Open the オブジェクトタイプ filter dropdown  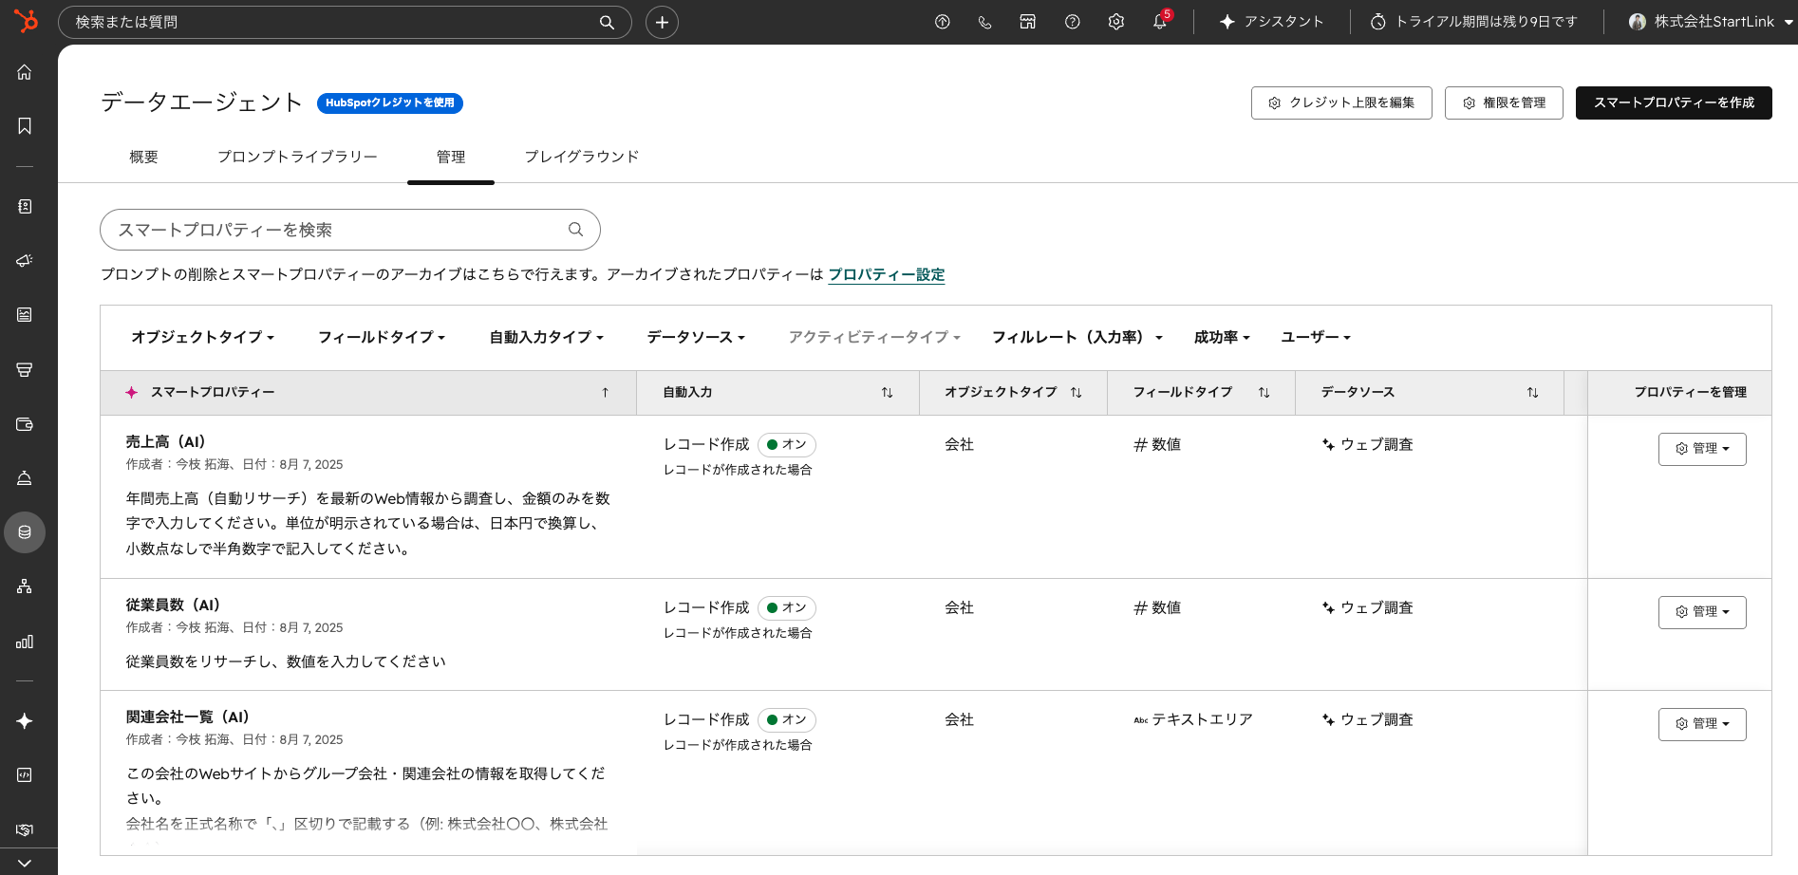202,337
